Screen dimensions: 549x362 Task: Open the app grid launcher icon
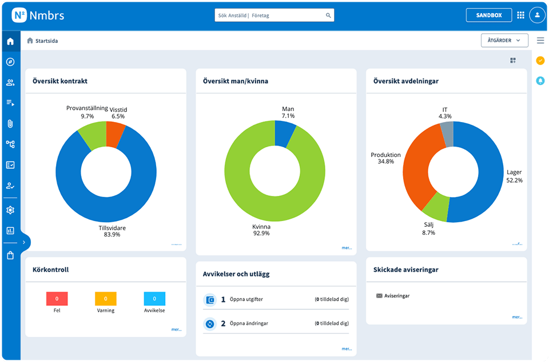click(x=520, y=15)
